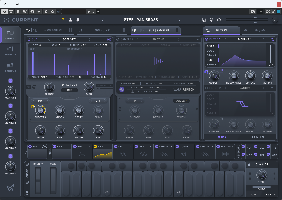Click the Macro 3 assign icon
The width and height of the screenshot is (282, 200).
click(10, 131)
